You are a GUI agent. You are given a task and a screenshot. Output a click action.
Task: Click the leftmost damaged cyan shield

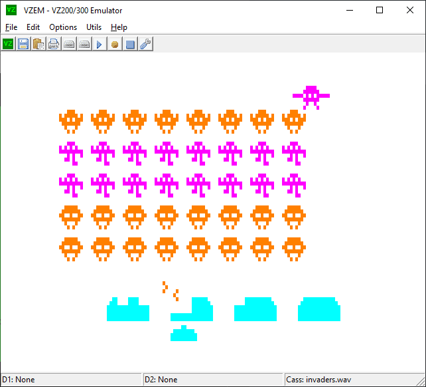(x=128, y=309)
